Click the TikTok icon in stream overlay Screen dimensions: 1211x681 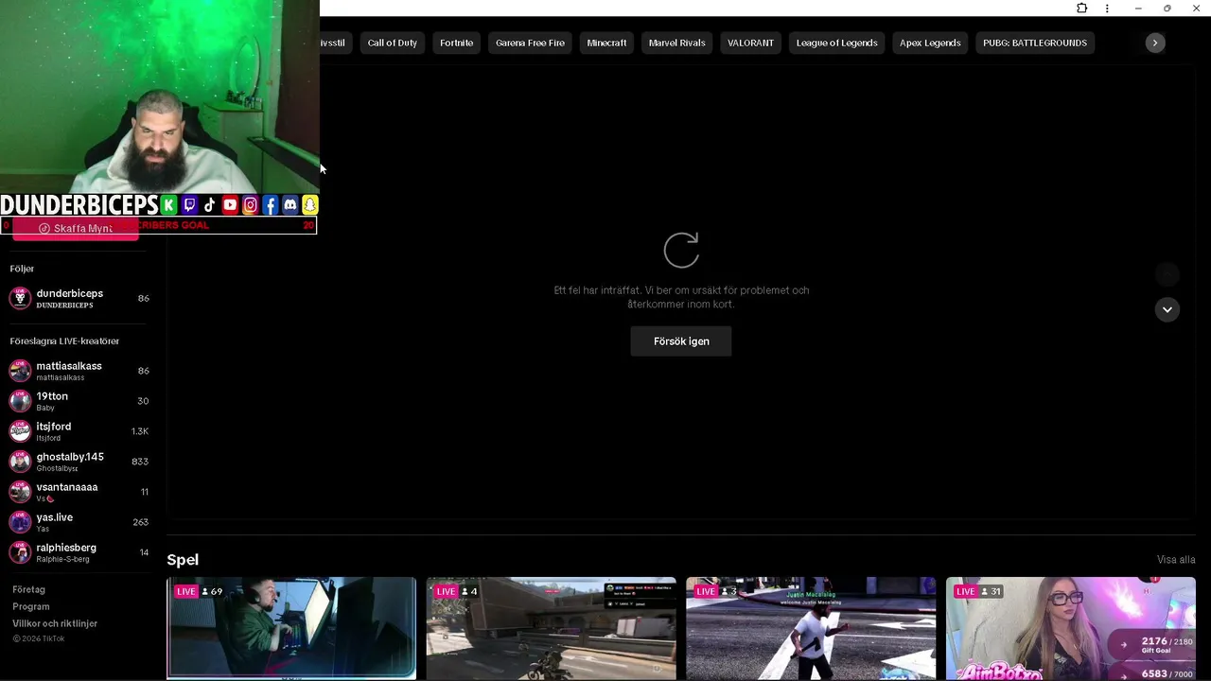click(209, 205)
